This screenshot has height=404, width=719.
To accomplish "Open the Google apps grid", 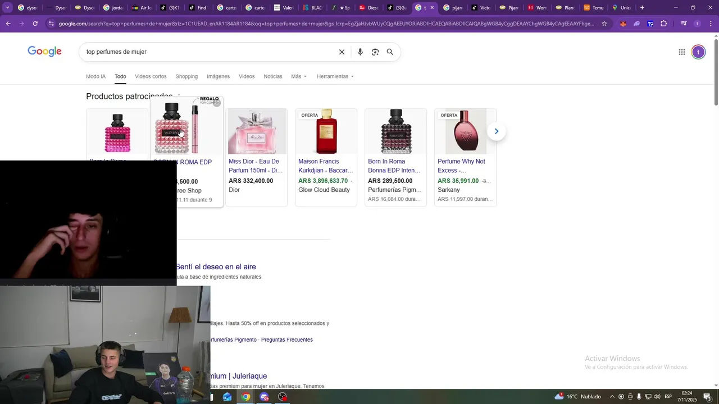I will pos(681,52).
